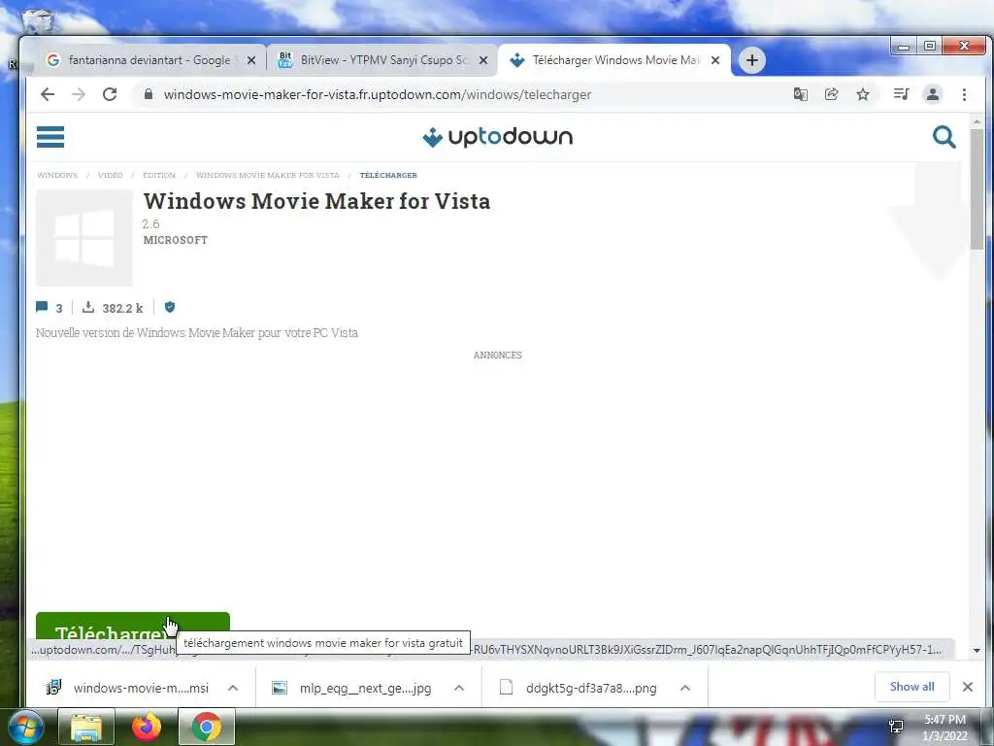Click the downloads count icon 382.2 k
994x746 pixels.
(88, 307)
